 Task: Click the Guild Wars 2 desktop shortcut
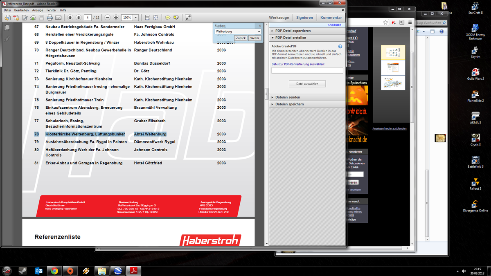pyautogui.click(x=475, y=73)
